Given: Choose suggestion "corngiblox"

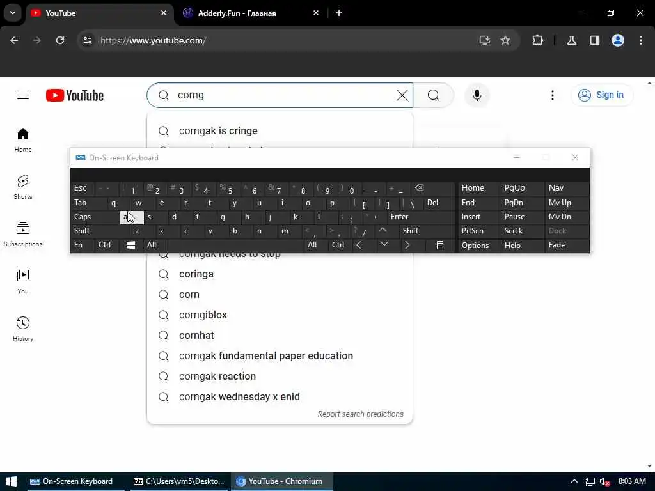Looking at the screenshot, I should [280, 315].
